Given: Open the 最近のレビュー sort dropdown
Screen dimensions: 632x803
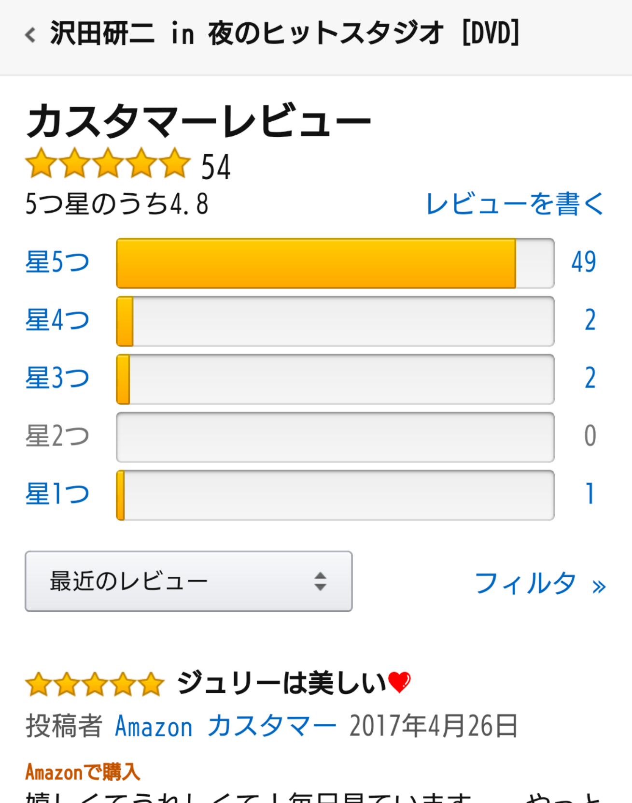Looking at the screenshot, I should click(189, 581).
